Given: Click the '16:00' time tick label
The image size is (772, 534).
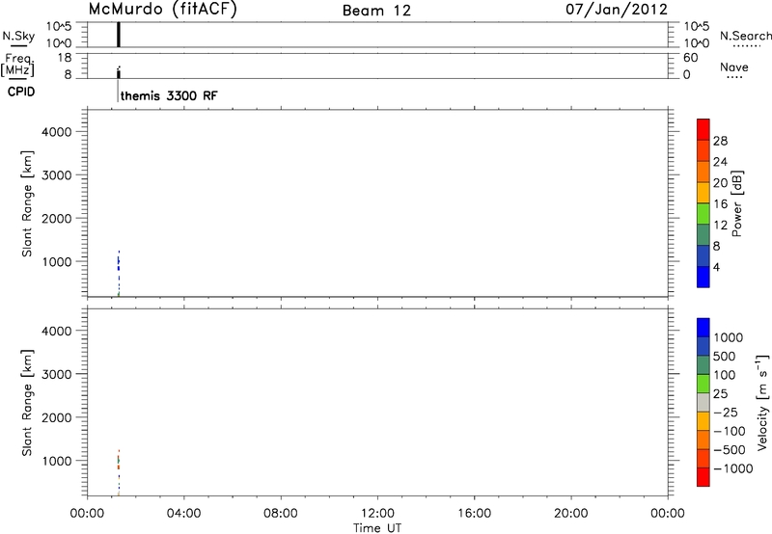Looking at the screenshot, I should point(474,514).
